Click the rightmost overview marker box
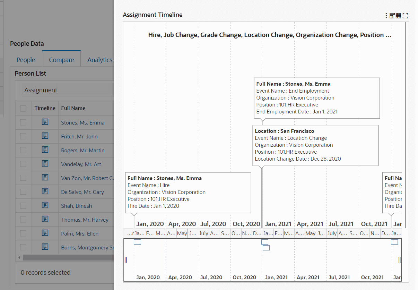This screenshot has width=418, height=290. [394, 242]
